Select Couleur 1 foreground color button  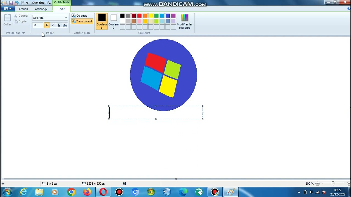tap(102, 21)
